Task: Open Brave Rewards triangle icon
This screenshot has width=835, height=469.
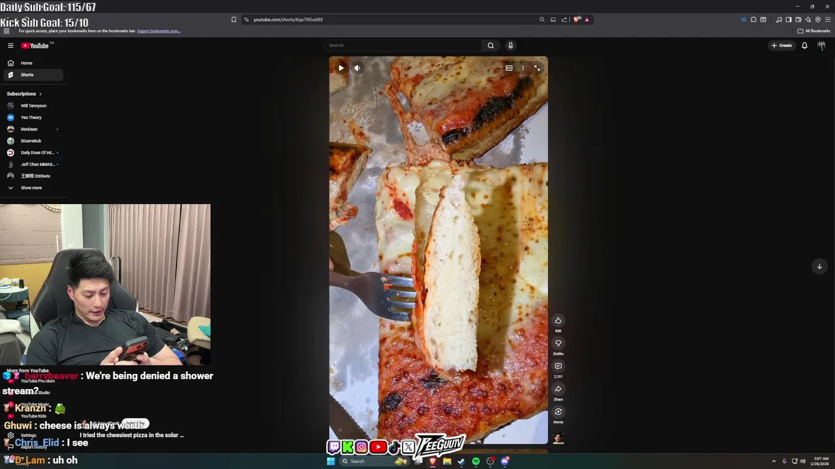Action: [586, 20]
